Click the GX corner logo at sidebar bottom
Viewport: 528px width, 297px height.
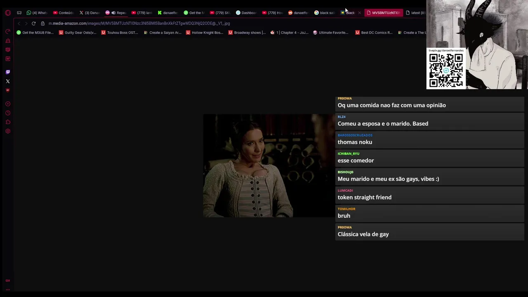8,280
